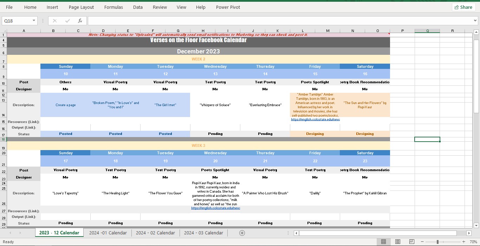Click the formula bar cancel X icon
This screenshot has width=480, height=246.
click(x=55, y=21)
